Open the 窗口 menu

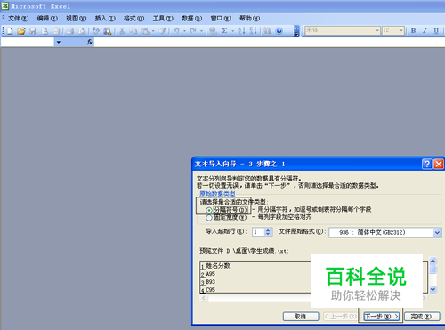click(221, 19)
